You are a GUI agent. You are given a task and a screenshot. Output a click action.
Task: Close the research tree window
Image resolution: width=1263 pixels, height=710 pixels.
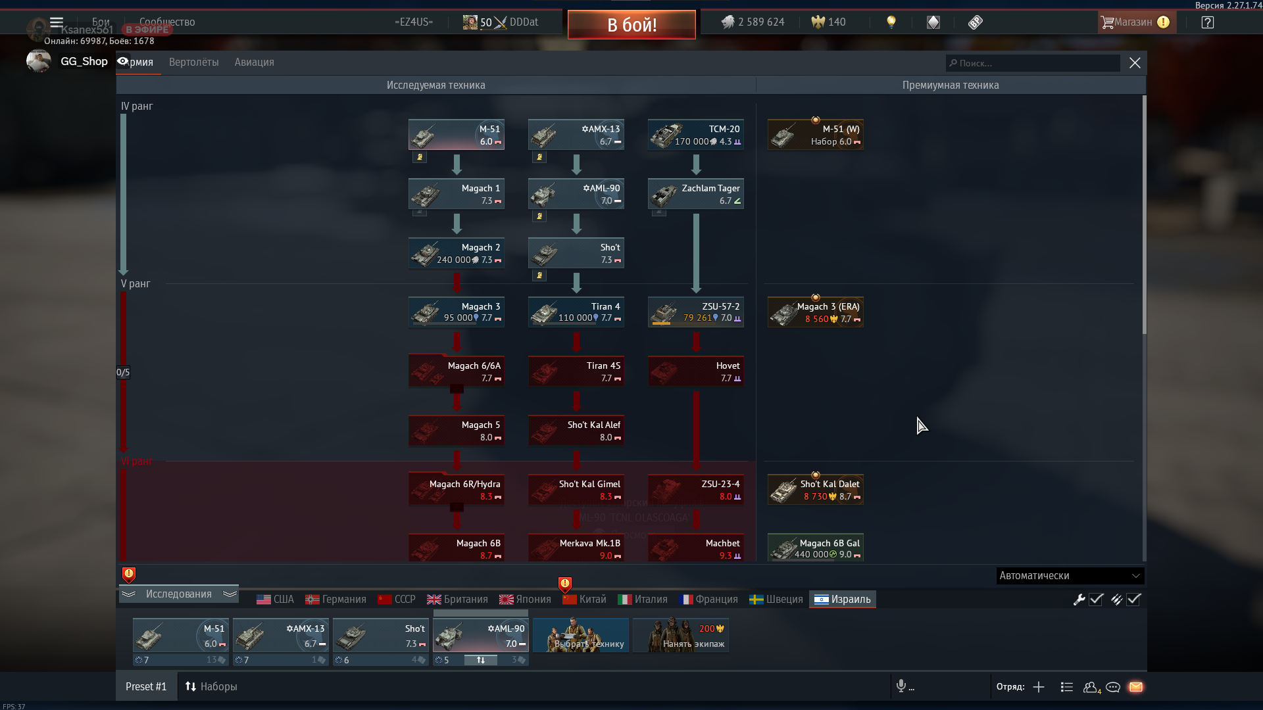pyautogui.click(x=1135, y=62)
